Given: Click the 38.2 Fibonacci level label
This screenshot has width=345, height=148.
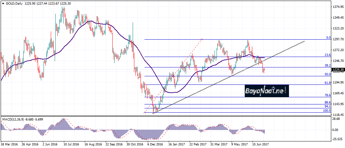Looking at the screenshot, I should tap(327, 65).
